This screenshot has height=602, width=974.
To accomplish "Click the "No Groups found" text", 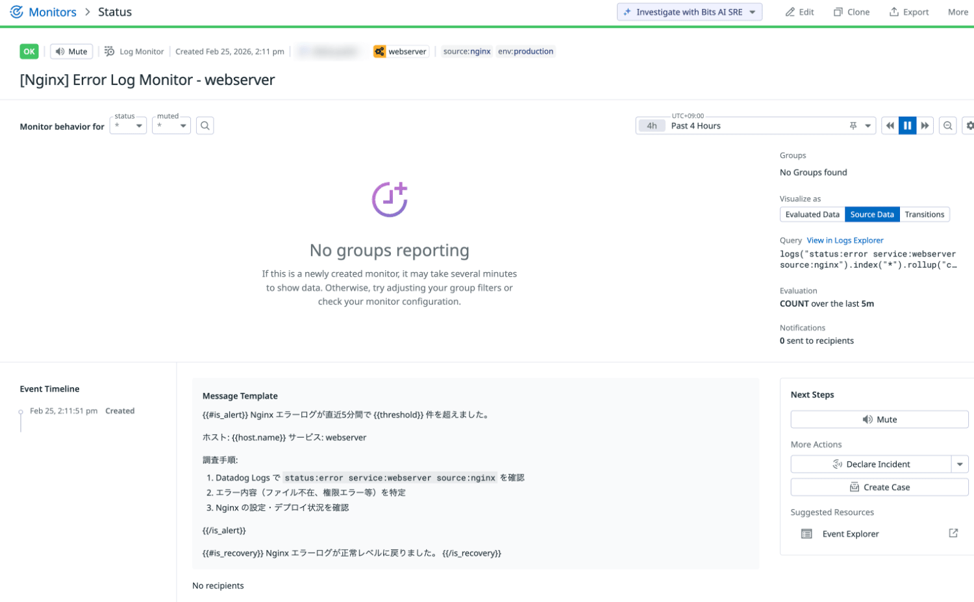I will (x=814, y=173).
